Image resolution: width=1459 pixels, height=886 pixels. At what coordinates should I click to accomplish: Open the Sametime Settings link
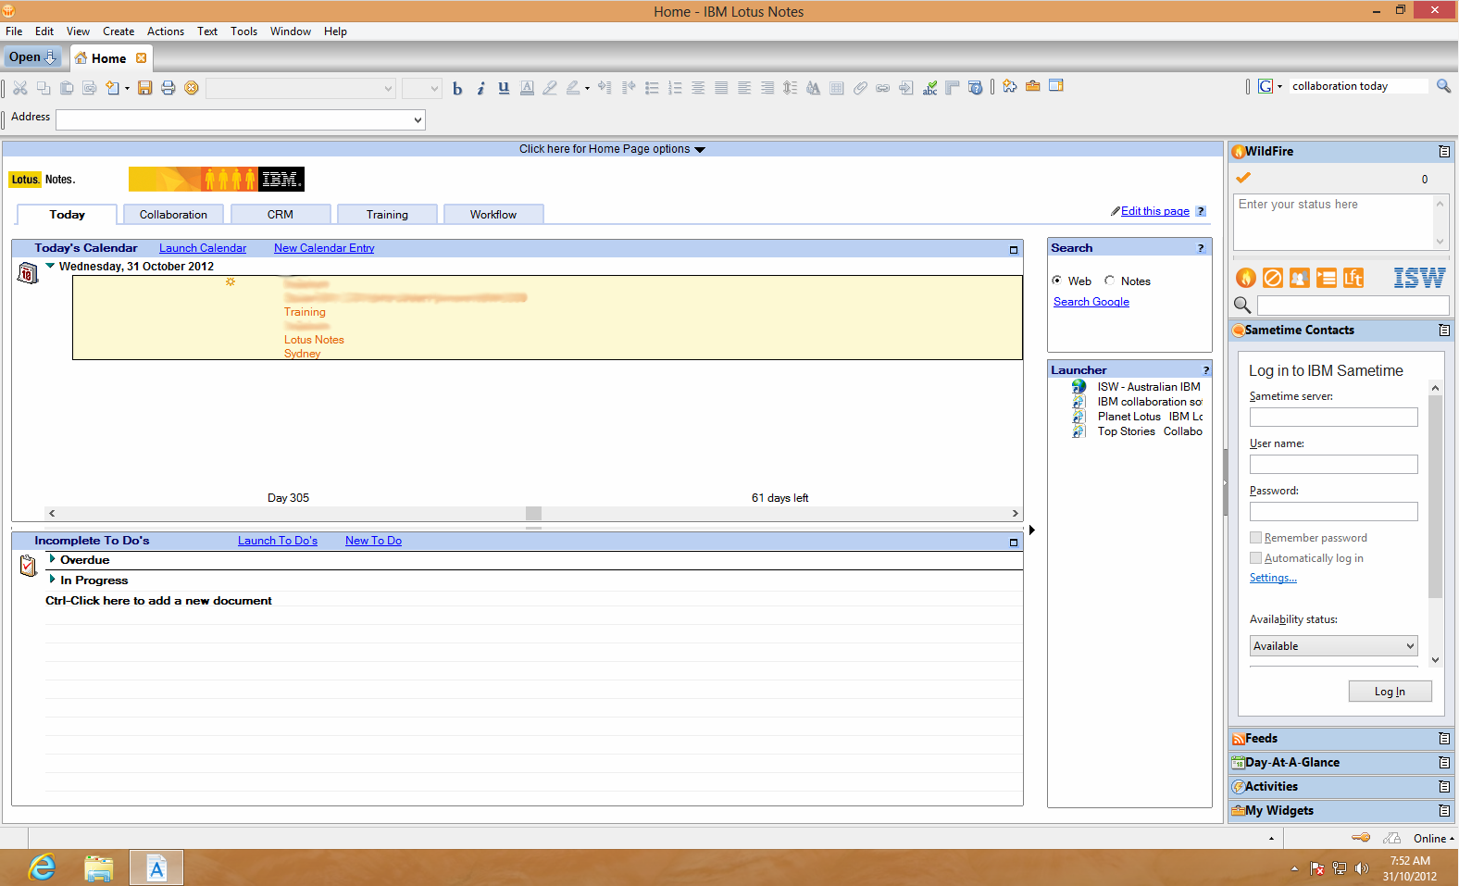(1273, 578)
